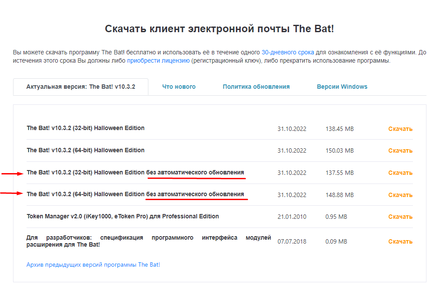Click the "Для разработчиков" specification title
443x291 pixels.
tap(148, 241)
